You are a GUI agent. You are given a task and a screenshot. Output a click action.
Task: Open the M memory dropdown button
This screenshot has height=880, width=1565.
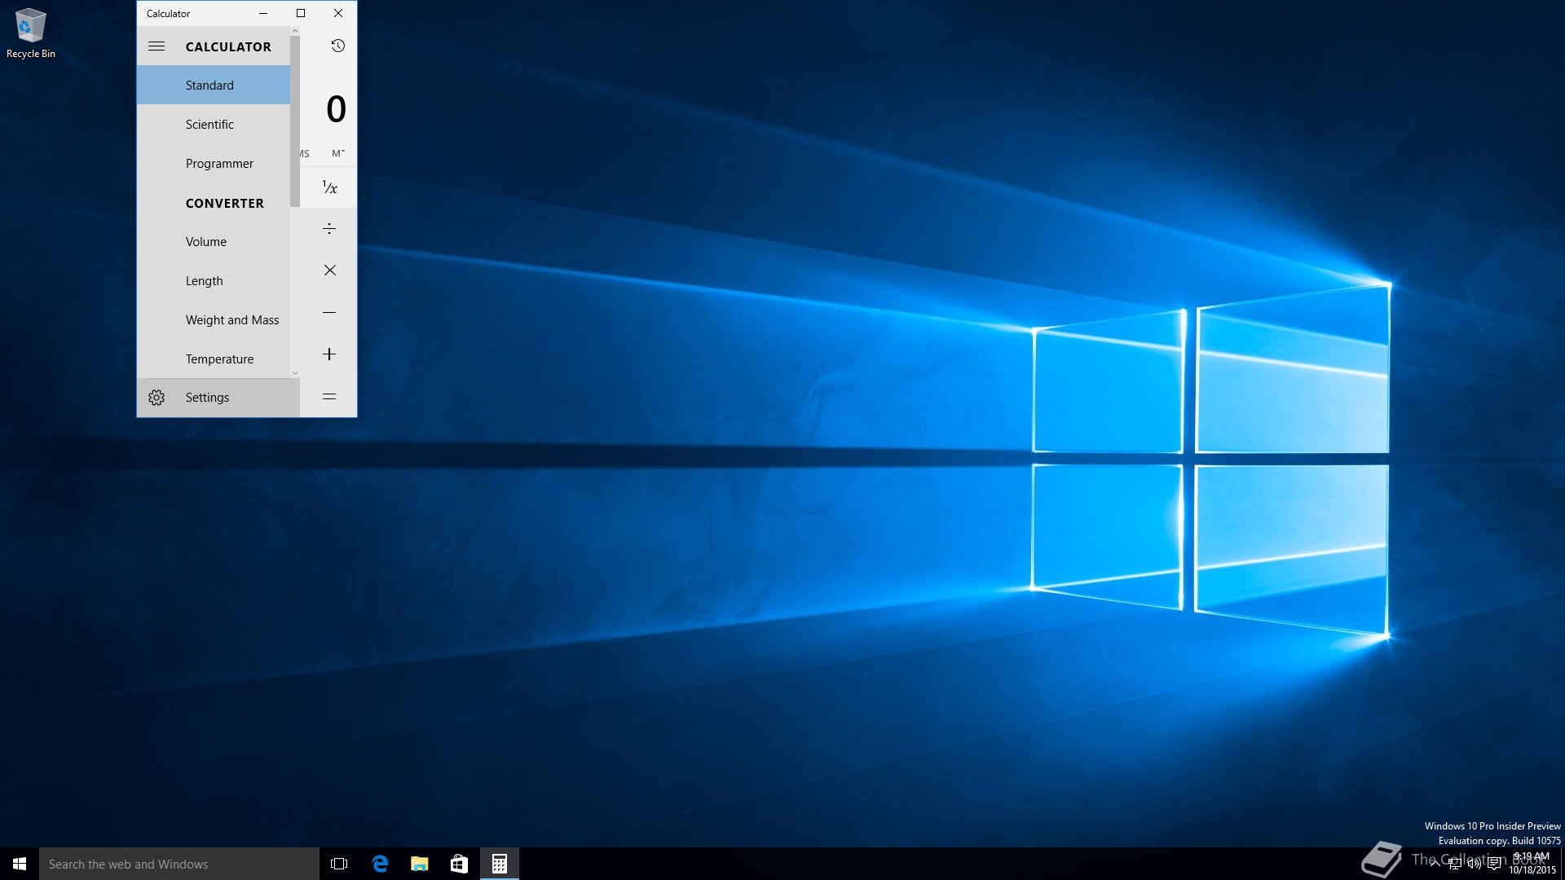(338, 153)
